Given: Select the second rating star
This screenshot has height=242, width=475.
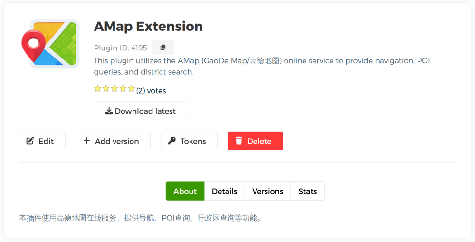Looking at the screenshot, I should 106,88.
